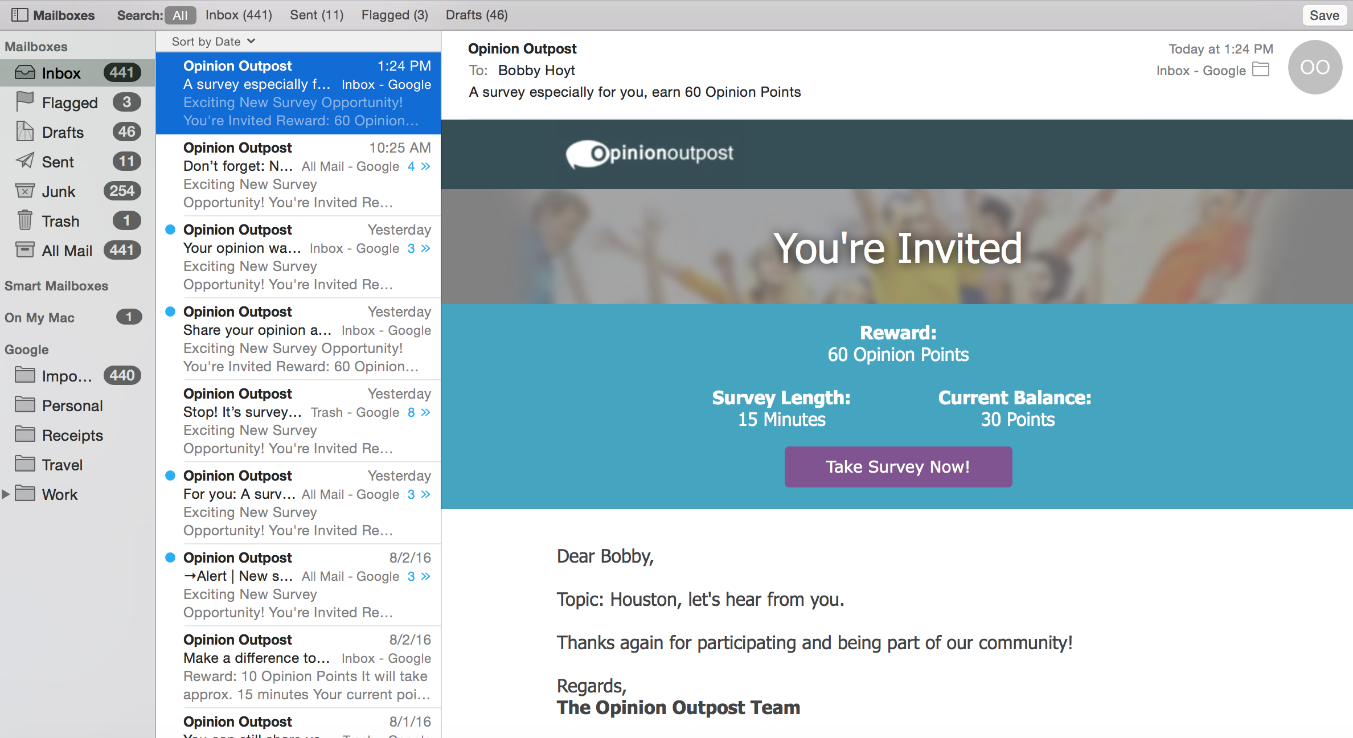Click the Take Survey Now! button
The image size is (1353, 738).
tap(898, 467)
